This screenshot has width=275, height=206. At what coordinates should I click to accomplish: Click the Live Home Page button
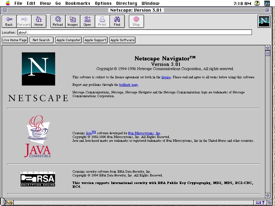[15, 40]
